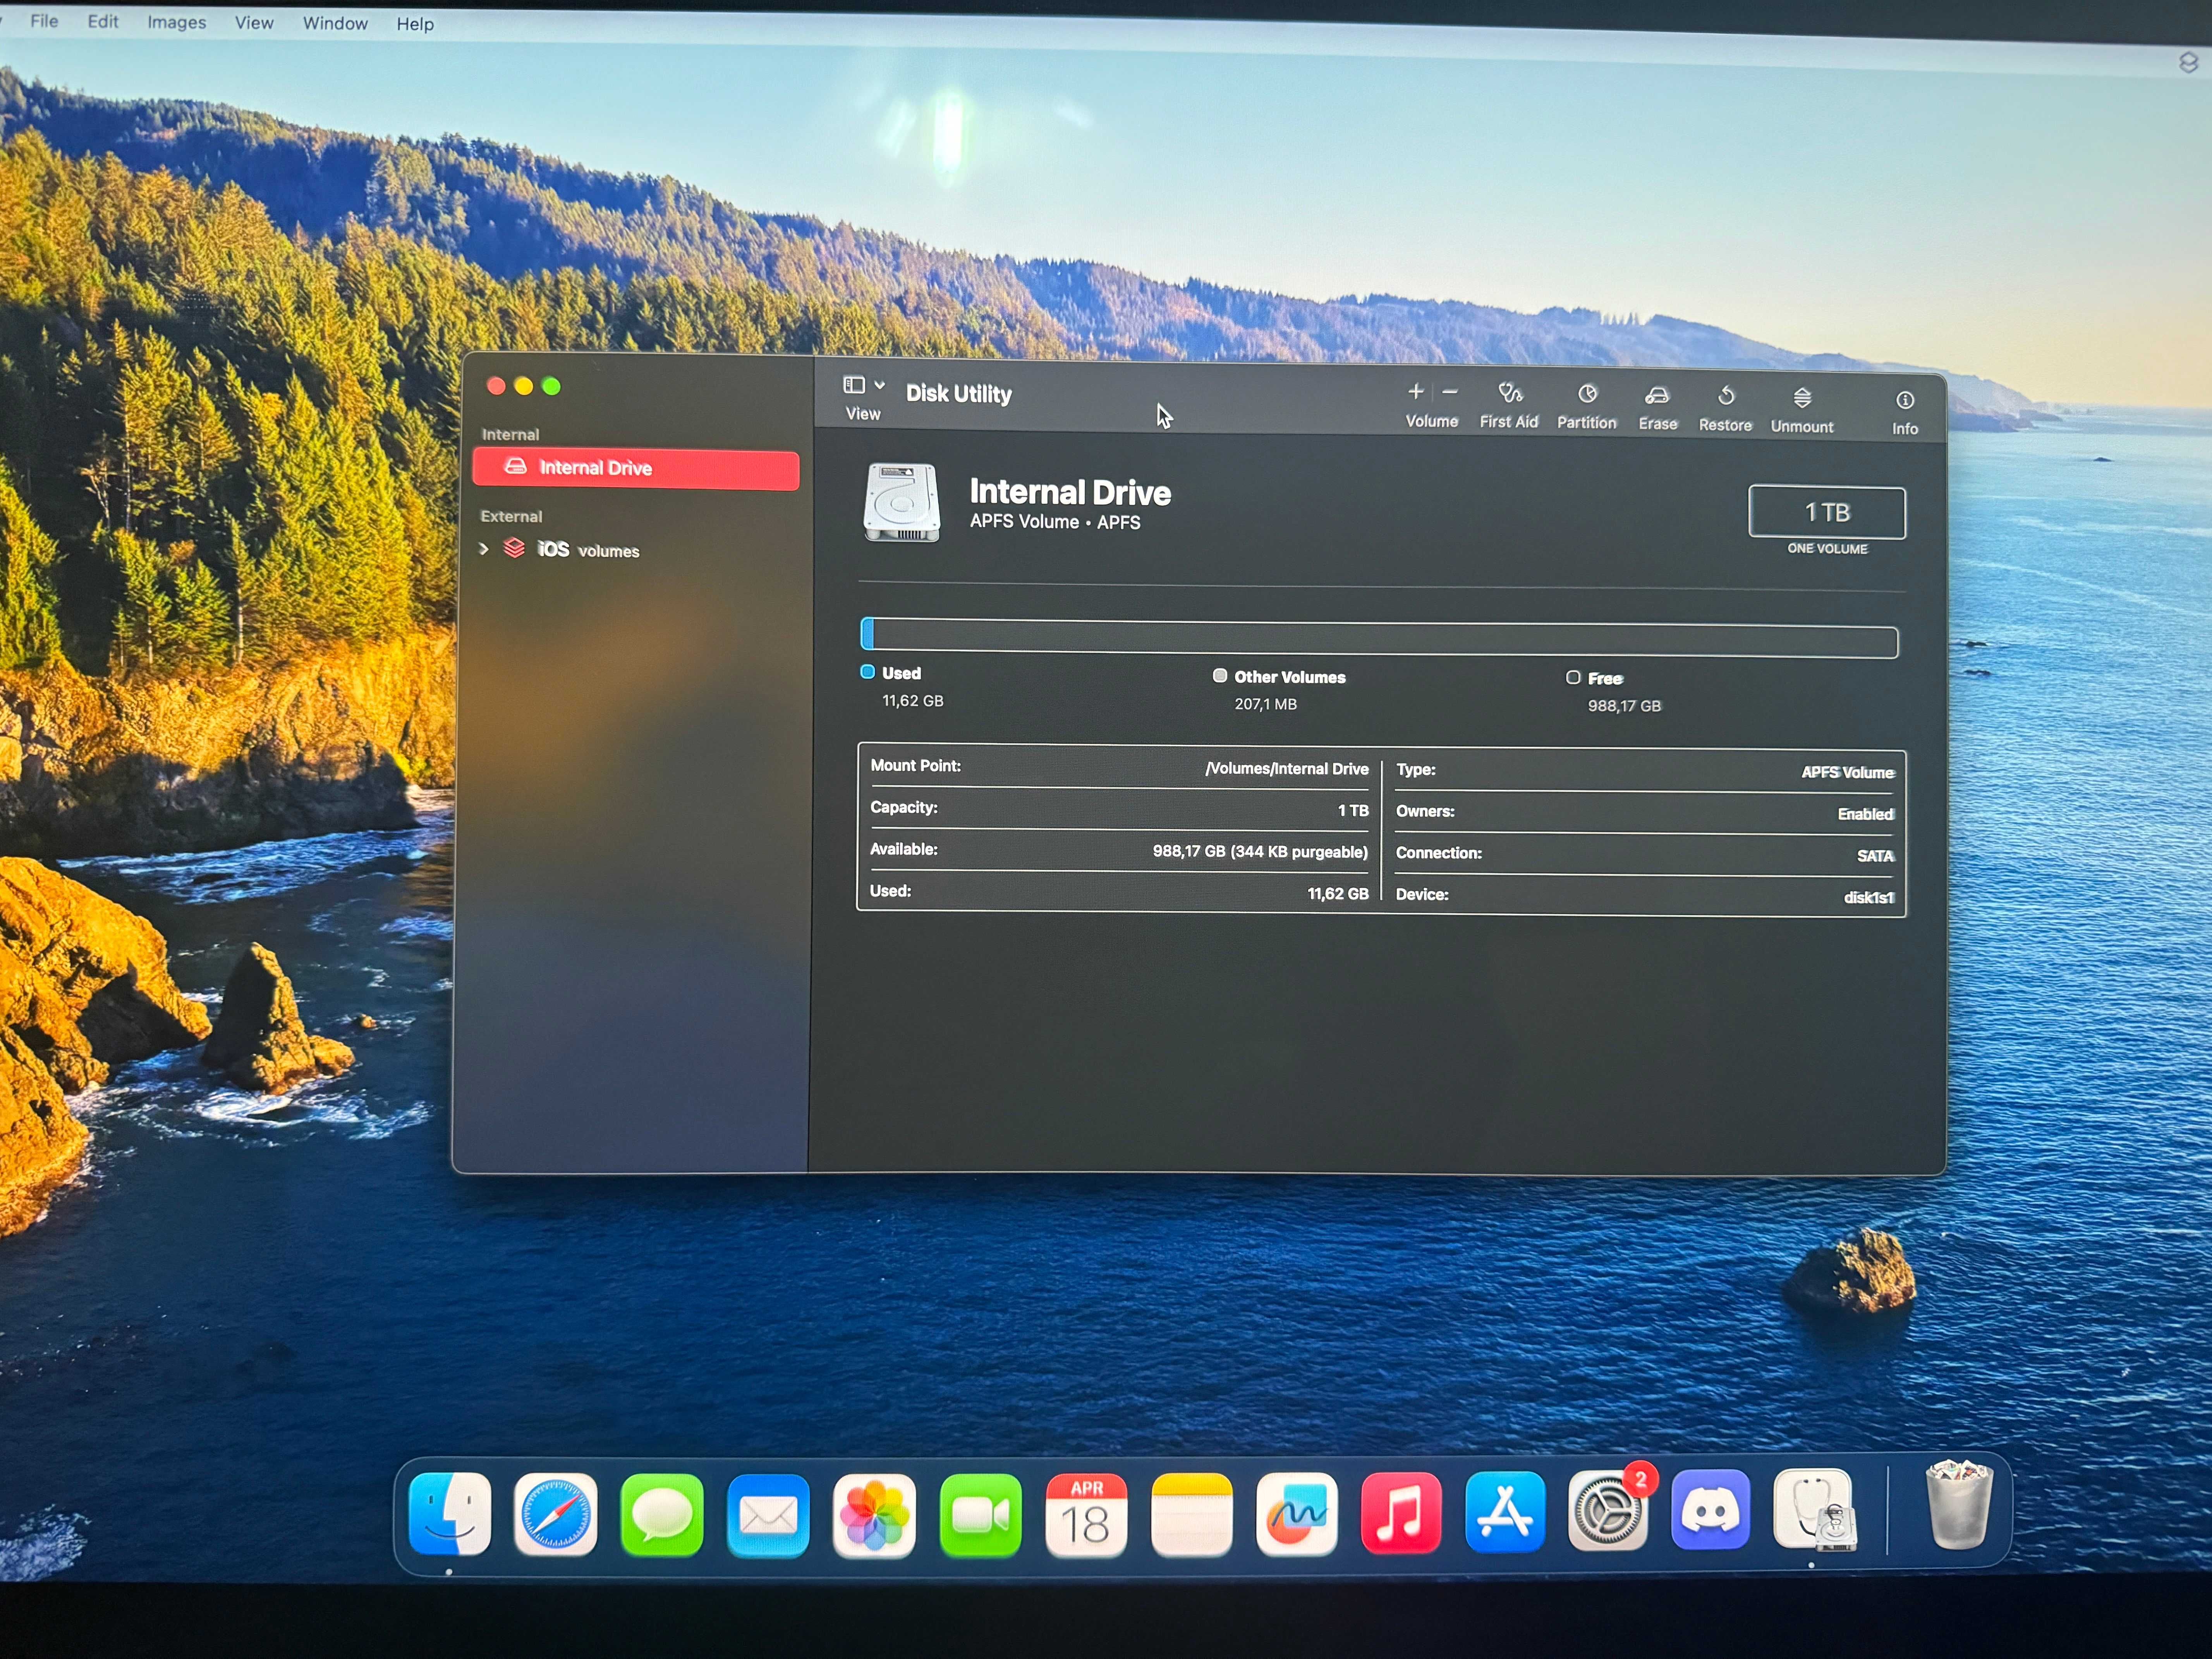Click the iOS volumes stacked-disk icon
The image size is (2212, 1659).
(x=514, y=548)
